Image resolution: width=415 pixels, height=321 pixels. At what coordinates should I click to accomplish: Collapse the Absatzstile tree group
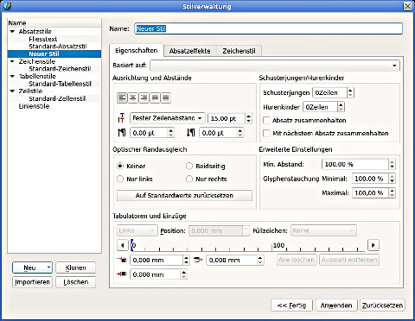click(12, 31)
